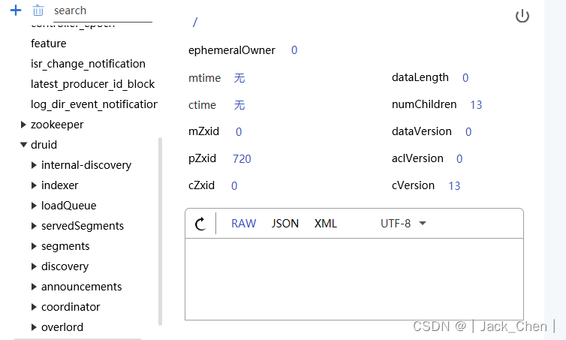Select the servedSegments label
Screen dimensions: 566x340
click(x=83, y=226)
